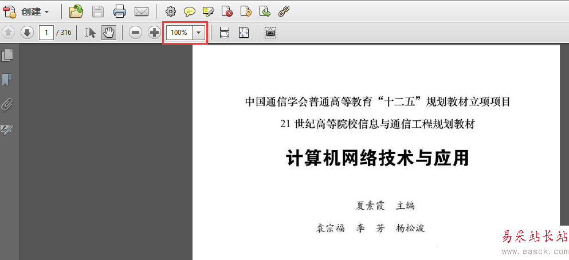Image resolution: width=569 pixels, height=260 pixels.
Task: Click the line 21 世纪高等院校信息与通信工程规划教材
Action: point(378,124)
